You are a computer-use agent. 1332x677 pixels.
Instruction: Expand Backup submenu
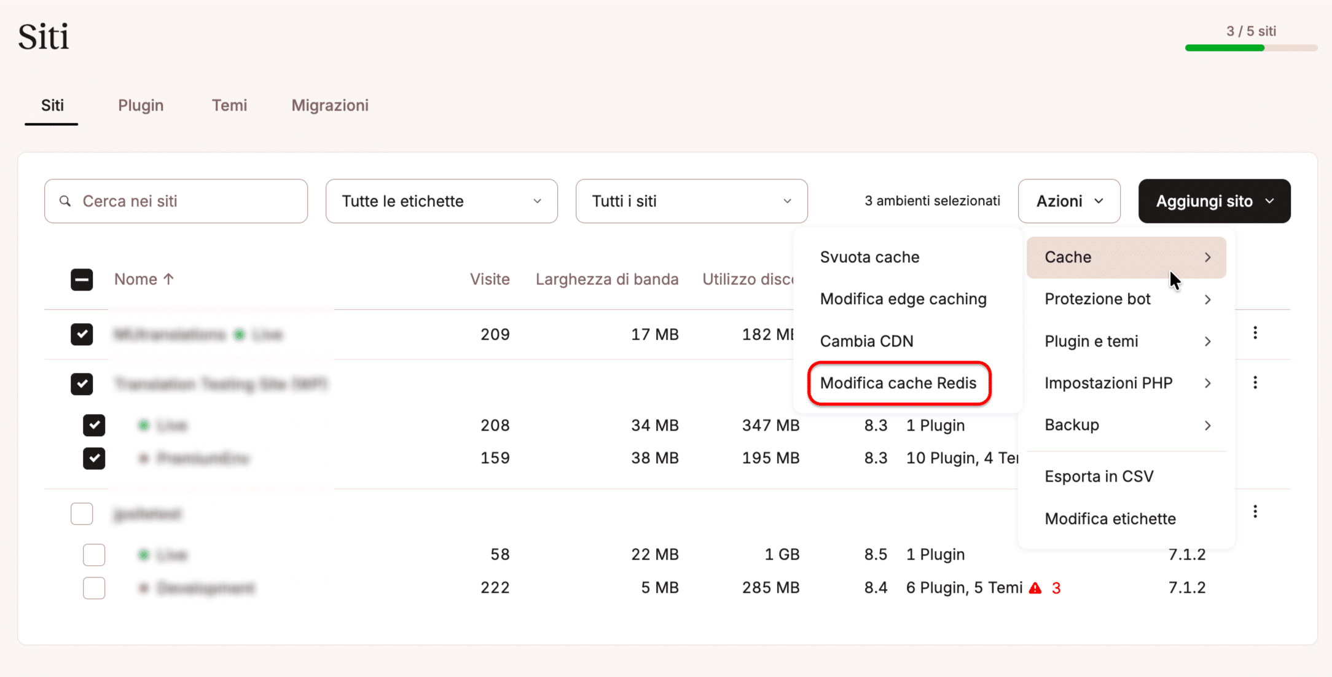point(1126,425)
